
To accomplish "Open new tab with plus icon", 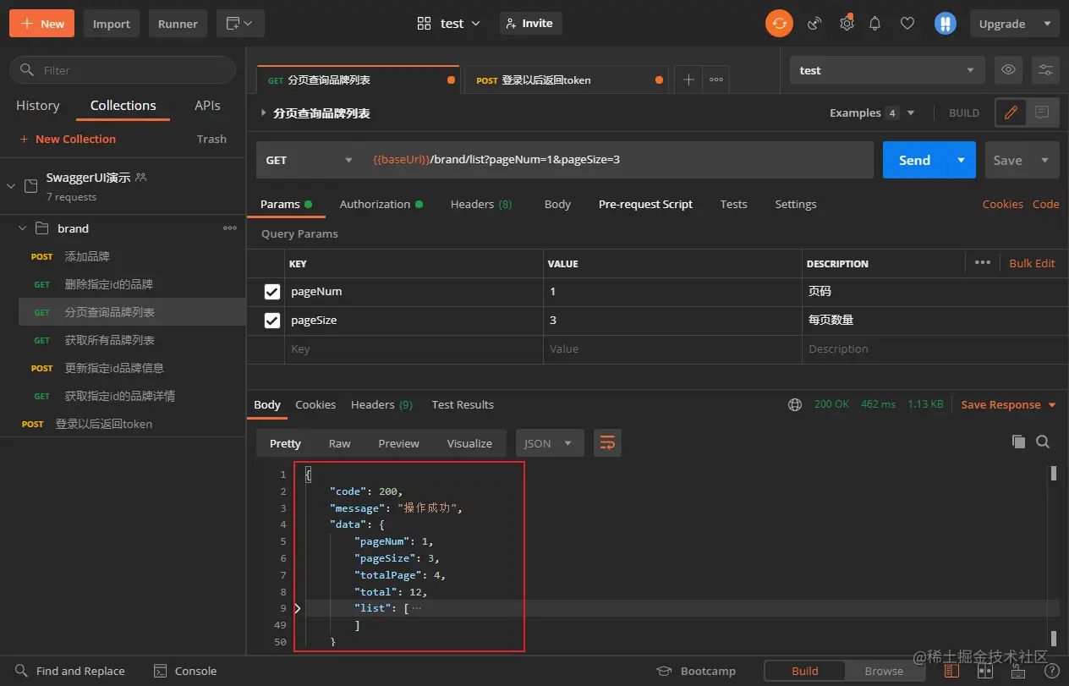I will click(688, 80).
